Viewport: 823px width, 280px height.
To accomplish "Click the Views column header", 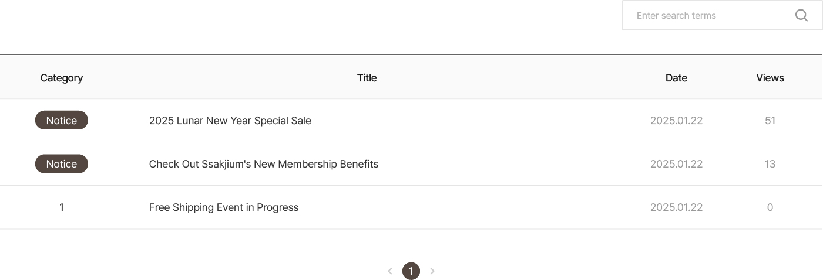I will 770,78.
